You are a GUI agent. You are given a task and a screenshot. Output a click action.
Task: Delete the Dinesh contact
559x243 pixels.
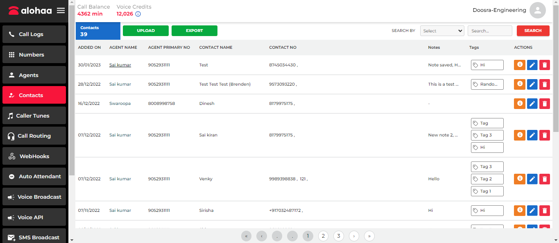point(545,103)
